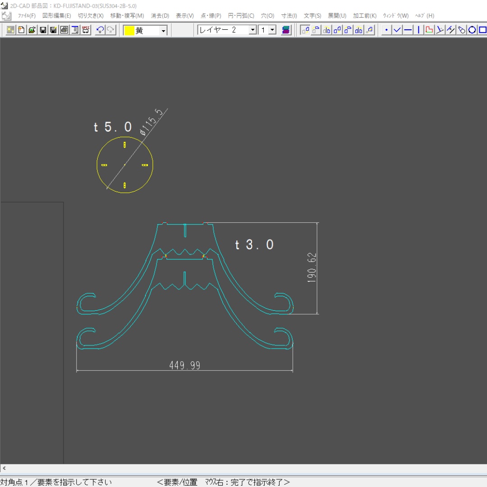Open the 点・線(P) menu
This screenshot has height=487, width=487.
211,15
